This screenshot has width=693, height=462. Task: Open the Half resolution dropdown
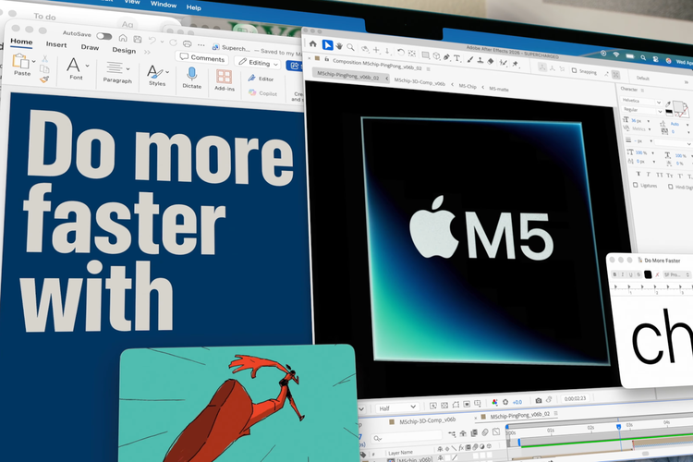(x=397, y=407)
